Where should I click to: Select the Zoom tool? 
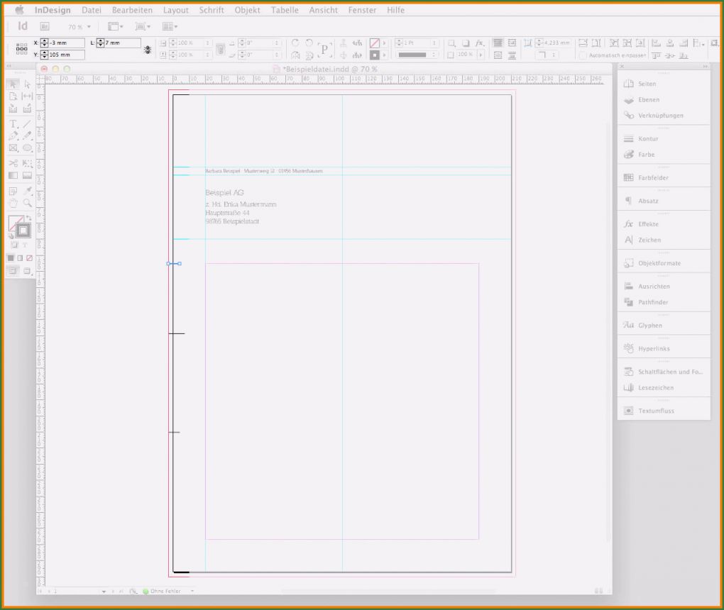27,202
